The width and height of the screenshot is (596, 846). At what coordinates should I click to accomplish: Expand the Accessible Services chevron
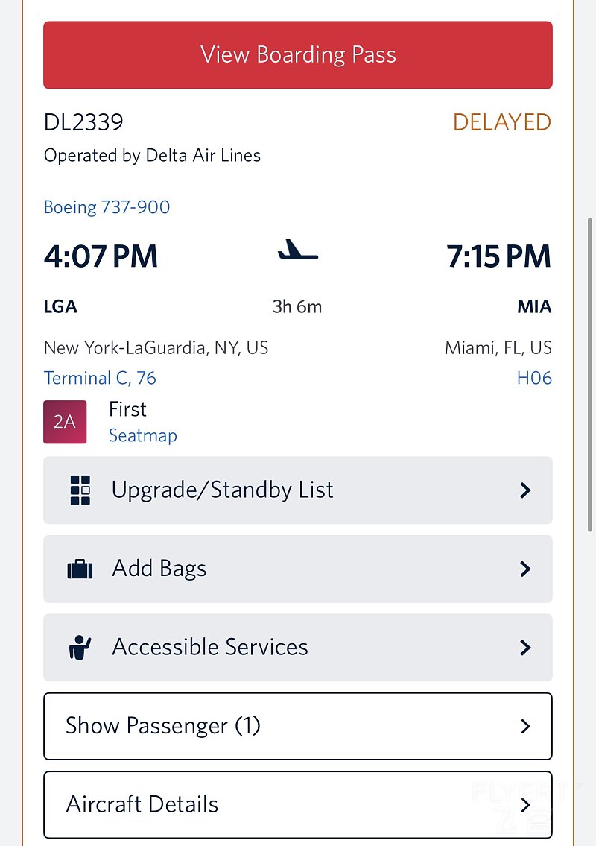525,648
